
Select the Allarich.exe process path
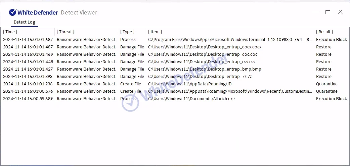point(191,99)
